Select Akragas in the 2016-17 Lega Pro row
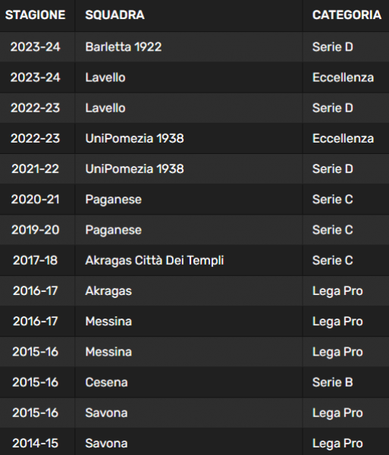 tap(108, 291)
